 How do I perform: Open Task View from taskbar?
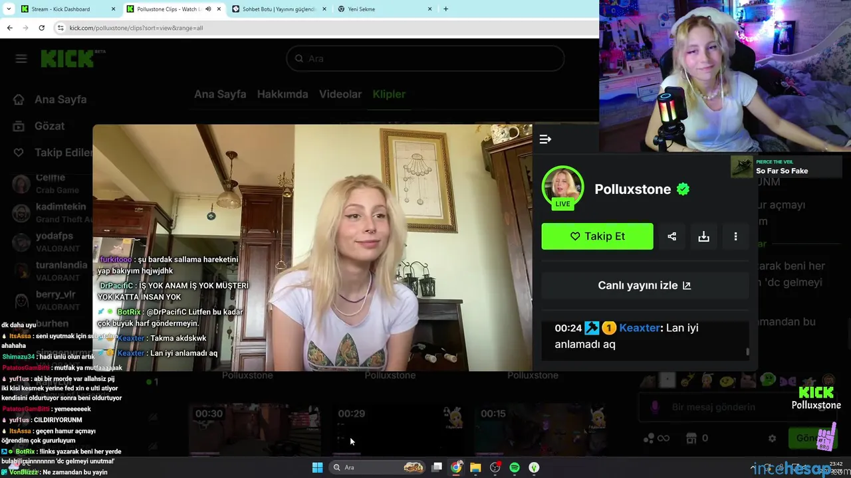point(437,467)
